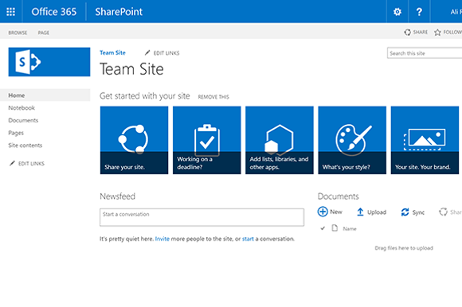This screenshot has height=307, width=462.
Task: Click EDIT LINKS text in top navigation
Action: click(x=166, y=53)
